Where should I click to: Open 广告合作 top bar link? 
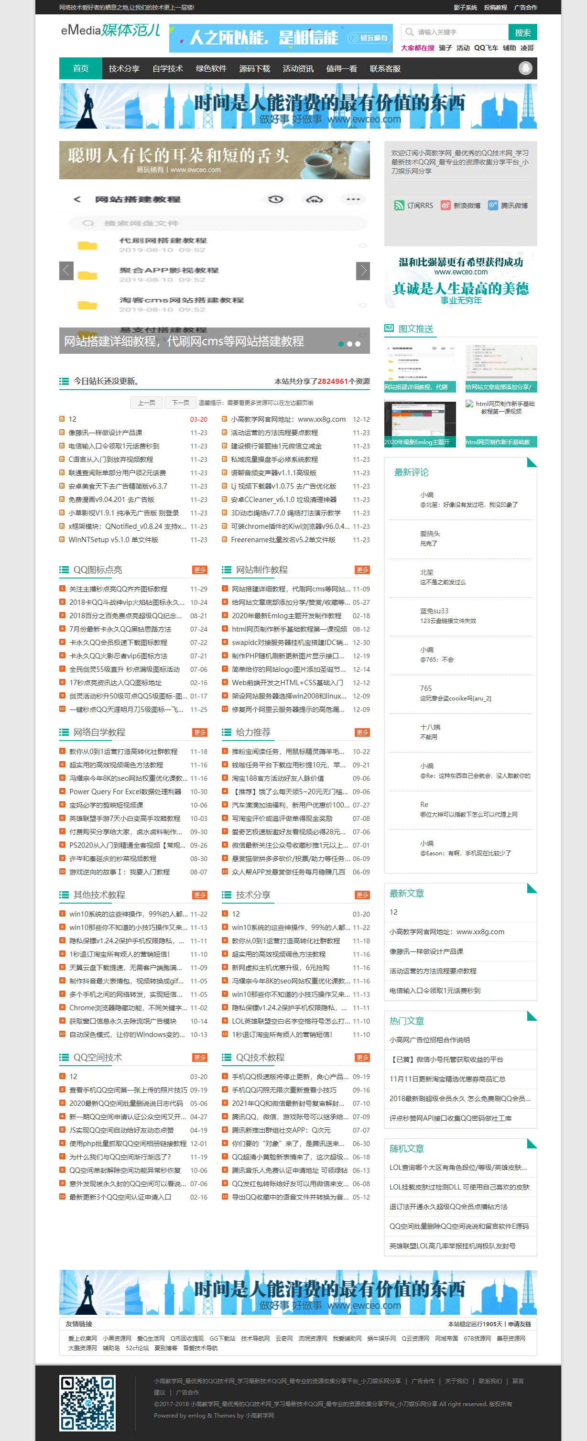(525, 7)
